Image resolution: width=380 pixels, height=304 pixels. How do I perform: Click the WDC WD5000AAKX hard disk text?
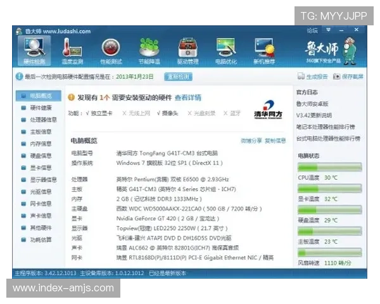pos(189,209)
